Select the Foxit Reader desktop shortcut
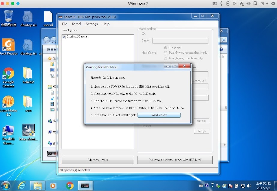 (x=8, y=47)
